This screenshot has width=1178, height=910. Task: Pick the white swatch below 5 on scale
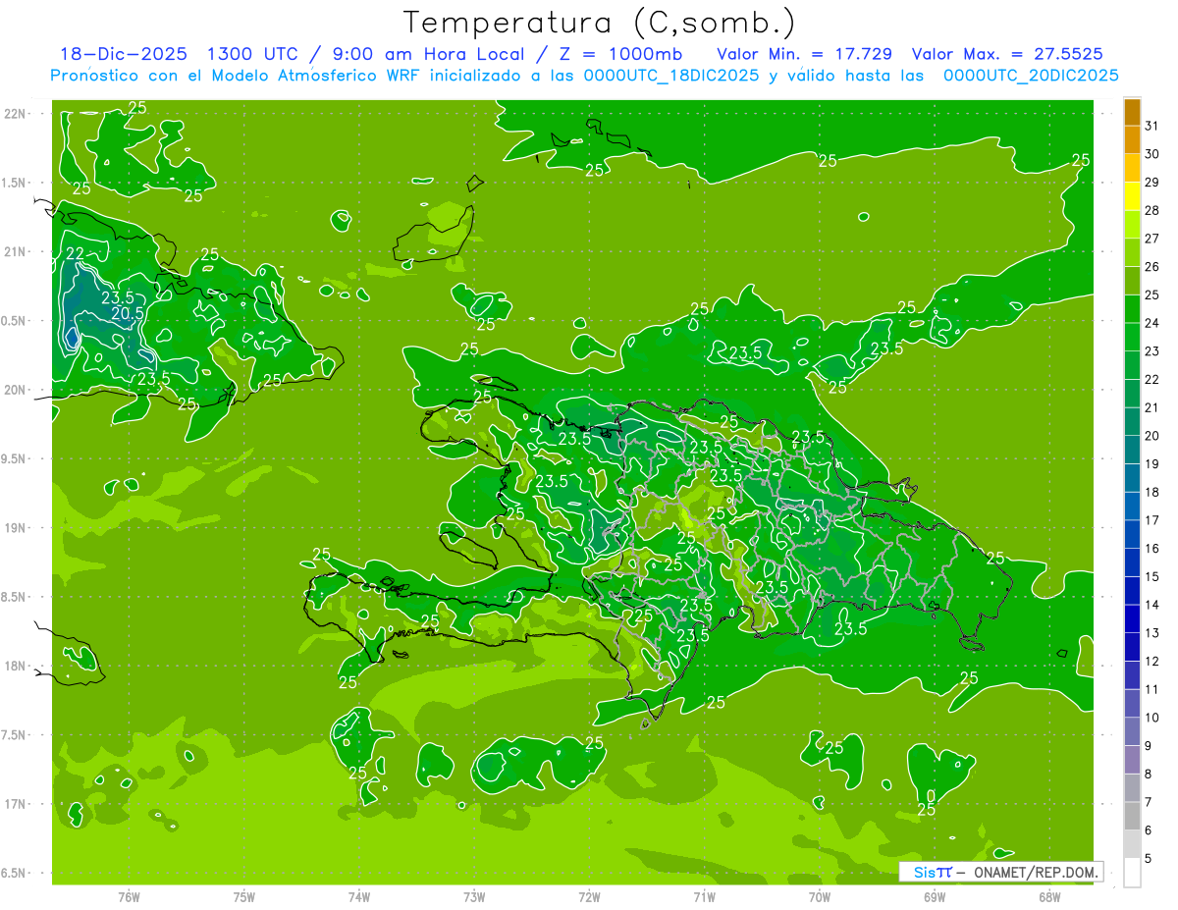pyautogui.click(x=1132, y=873)
